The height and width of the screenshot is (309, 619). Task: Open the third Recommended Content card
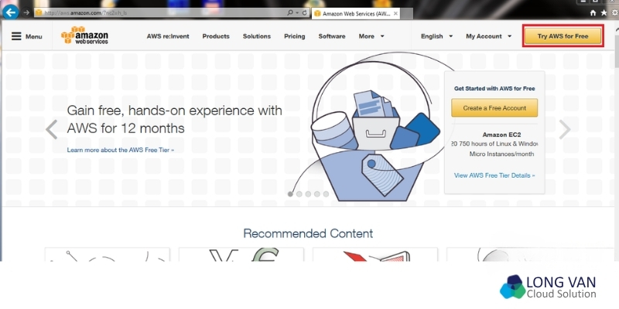tap(375, 254)
